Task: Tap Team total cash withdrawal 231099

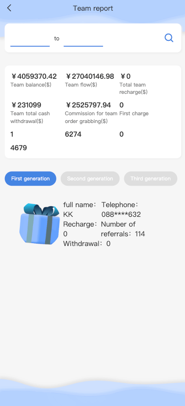Action: click(26, 105)
